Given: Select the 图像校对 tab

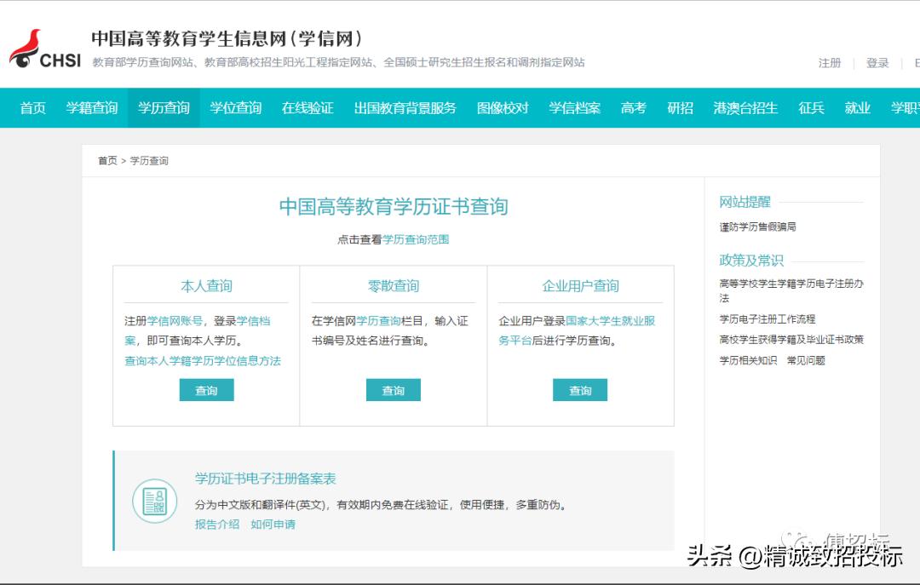Looking at the screenshot, I should (503, 109).
